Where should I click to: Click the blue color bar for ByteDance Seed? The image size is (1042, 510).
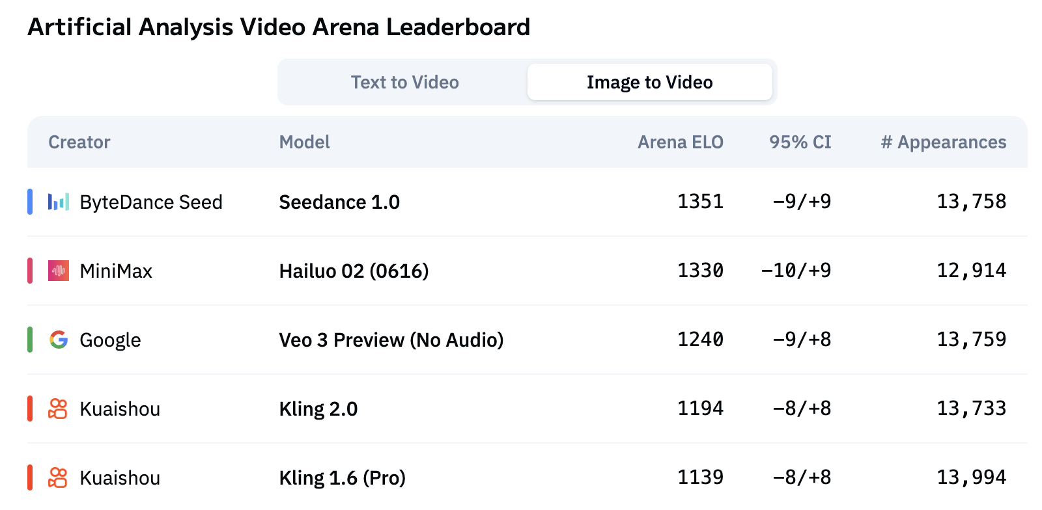30,202
